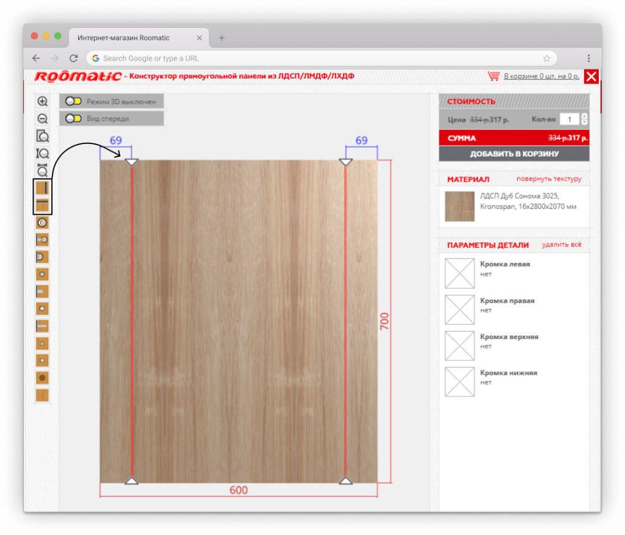Click the fit-to-height zoom icon
This screenshot has width=625, height=535.
pos(43,153)
